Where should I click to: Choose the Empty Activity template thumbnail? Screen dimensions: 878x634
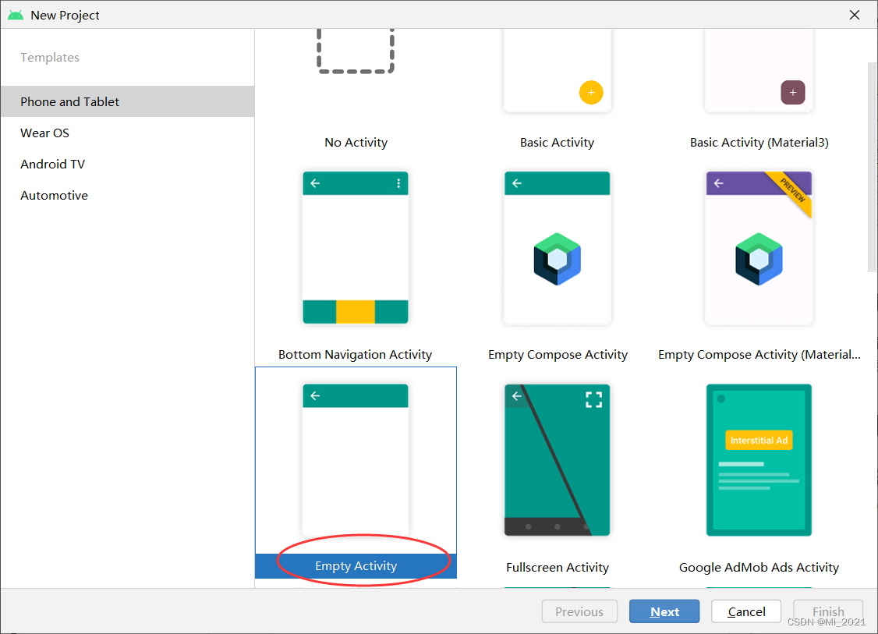pyautogui.click(x=356, y=460)
